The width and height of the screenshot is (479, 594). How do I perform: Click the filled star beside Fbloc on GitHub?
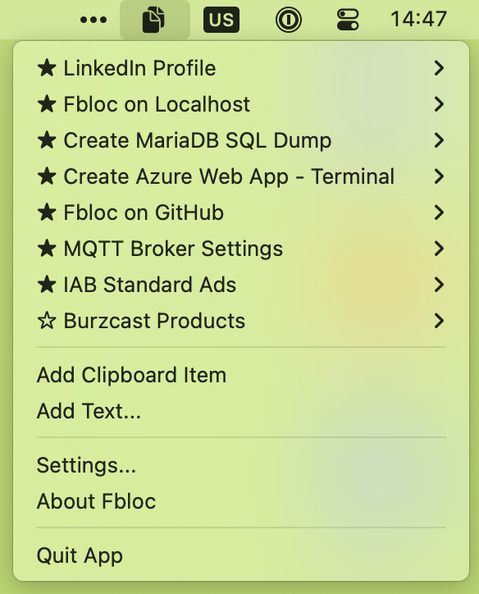click(47, 212)
